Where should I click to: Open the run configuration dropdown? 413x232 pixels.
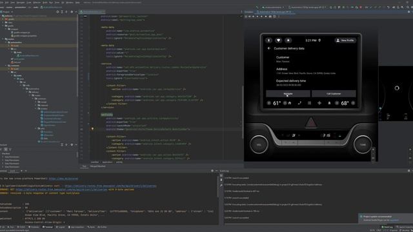[x=272, y=7]
